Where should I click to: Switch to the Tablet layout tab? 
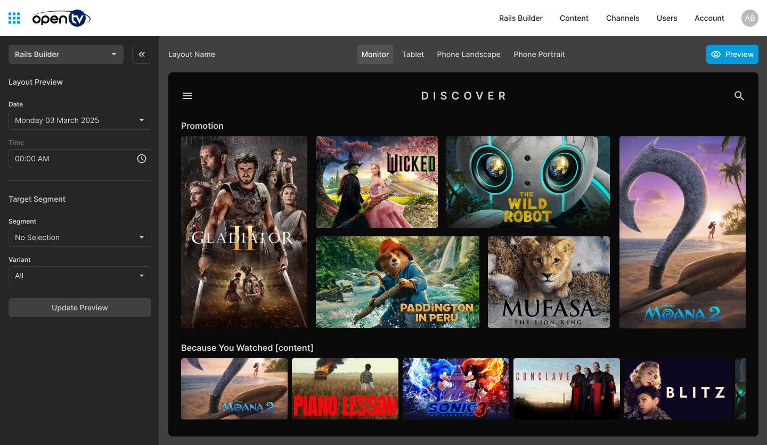pos(413,54)
